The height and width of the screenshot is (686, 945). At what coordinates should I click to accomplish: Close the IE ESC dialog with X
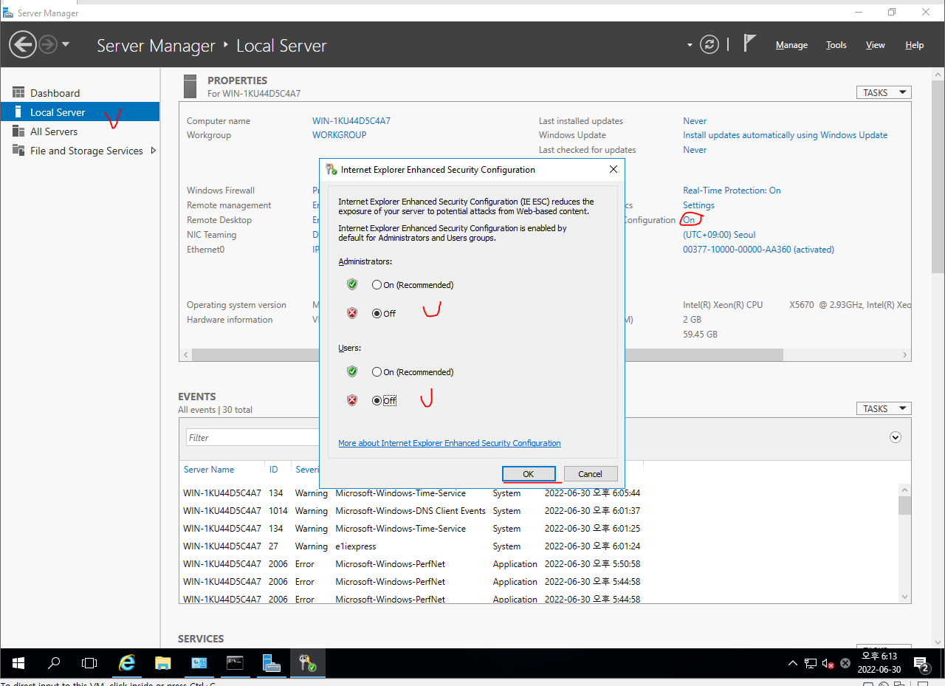tap(613, 169)
